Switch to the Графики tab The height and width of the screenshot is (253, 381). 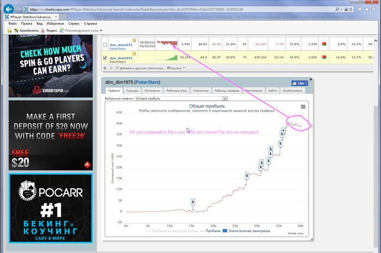[114, 90]
